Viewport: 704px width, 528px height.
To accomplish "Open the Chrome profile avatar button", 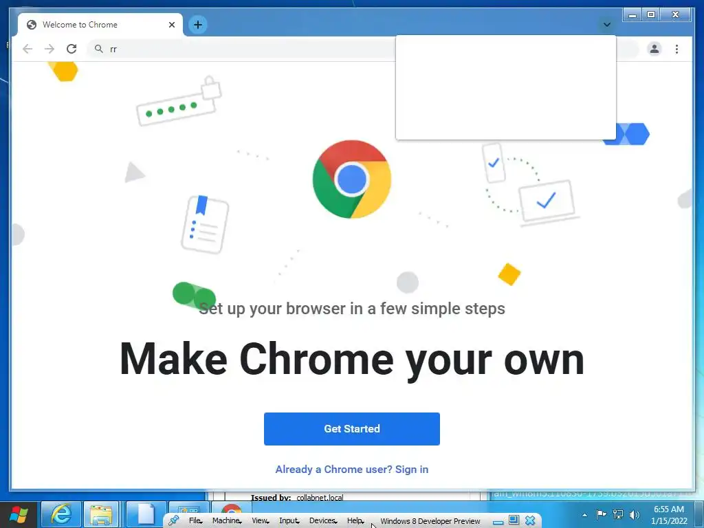I will pyautogui.click(x=654, y=49).
